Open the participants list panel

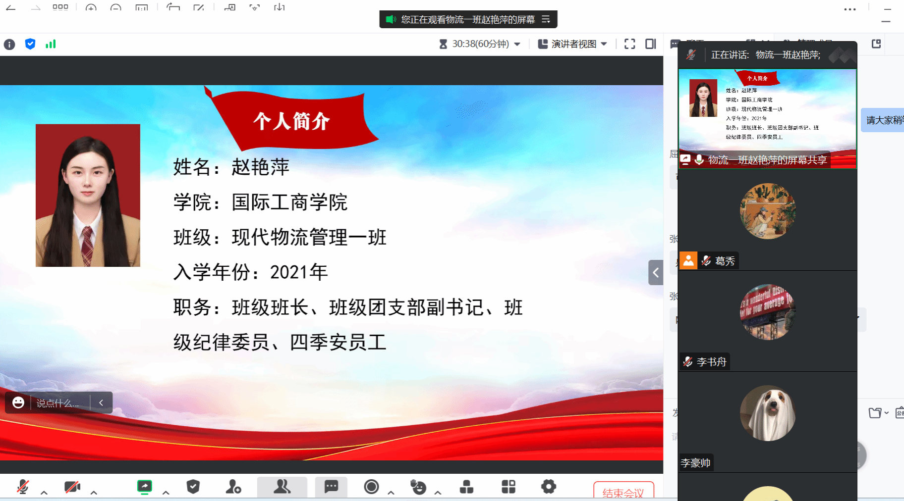tap(282, 487)
